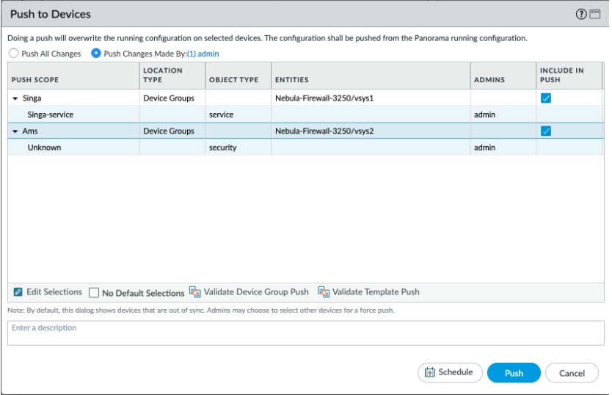
Task: Collapse the Singa device group row
Action: [15, 98]
